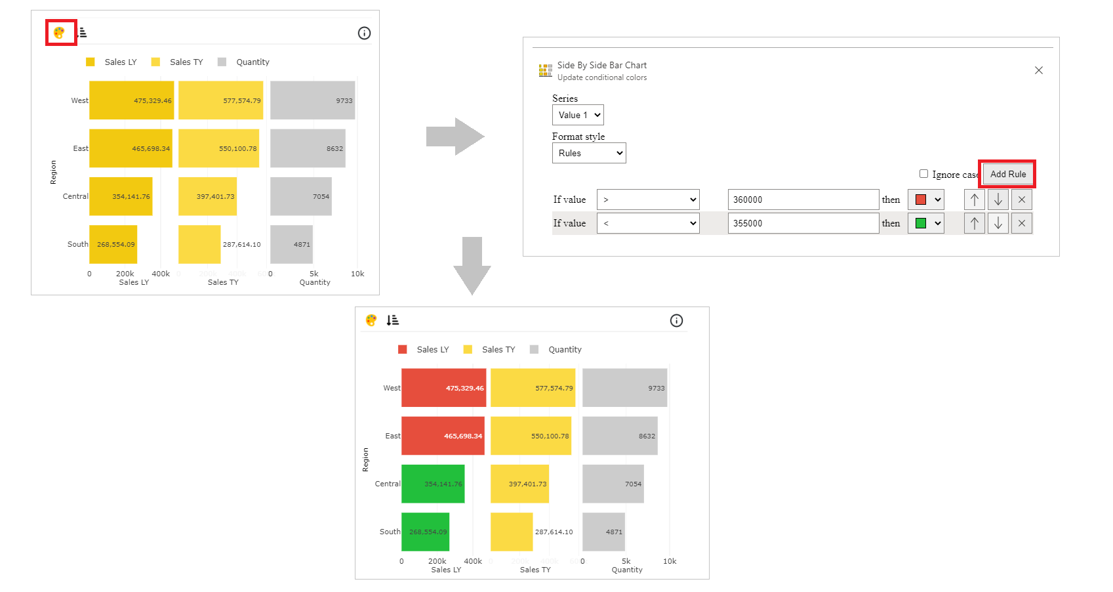Click the Add Rule button

click(1008, 174)
